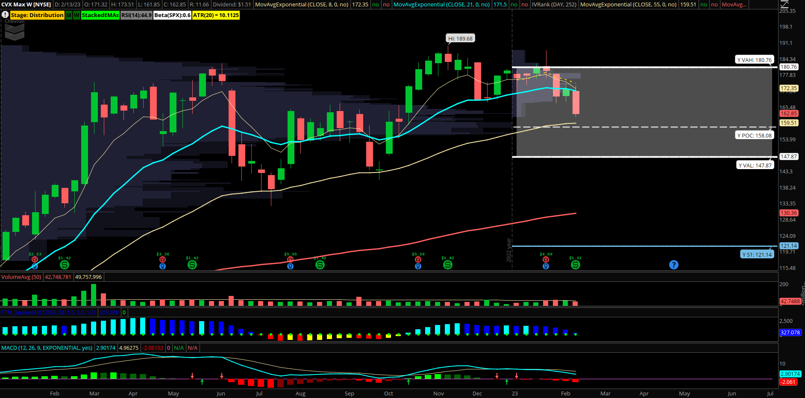Image resolution: width=805 pixels, height=398 pixels.
Task: Click the 4.96275 MACD value label
Action: pyautogui.click(x=129, y=348)
